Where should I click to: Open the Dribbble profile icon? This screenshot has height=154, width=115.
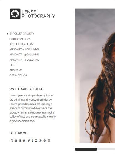click(x=40, y=140)
